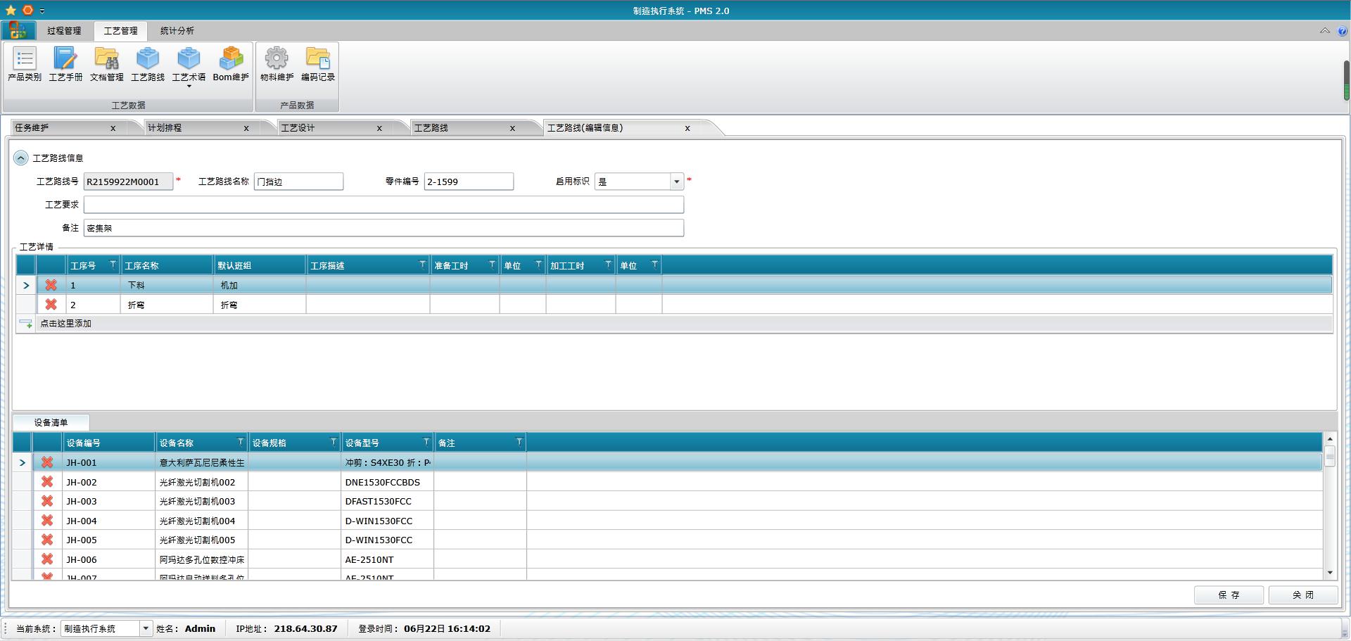Viewport: 1351px width, 641px height.
Task: Remove equipment JH-003 with red X
Action: pos(47,501)
